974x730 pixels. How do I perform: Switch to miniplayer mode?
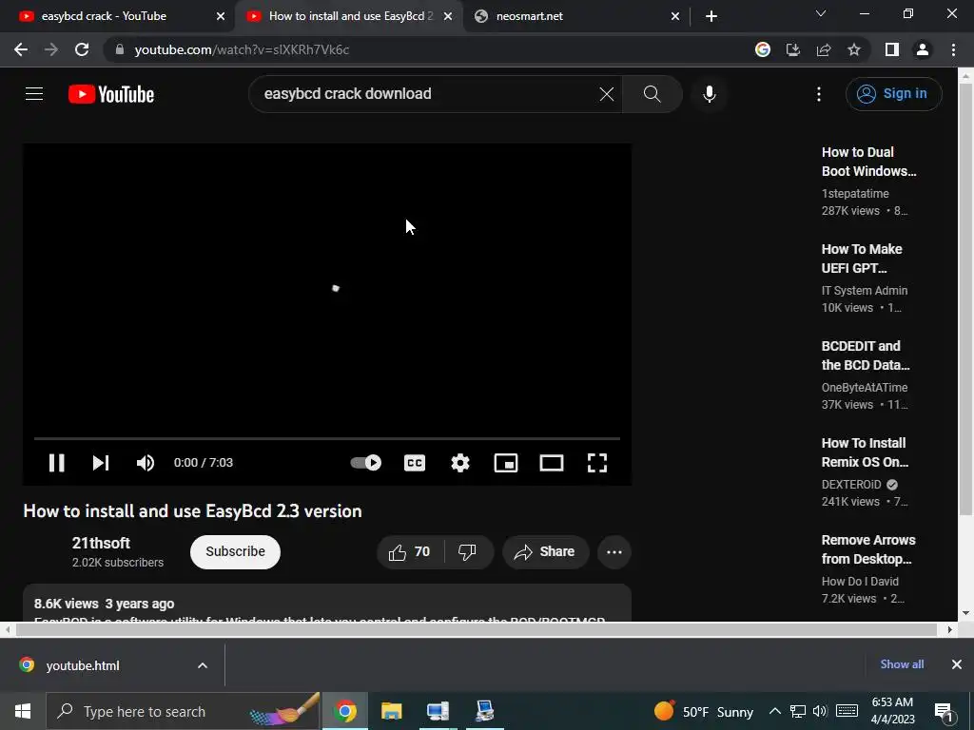(x=506, y=463)
